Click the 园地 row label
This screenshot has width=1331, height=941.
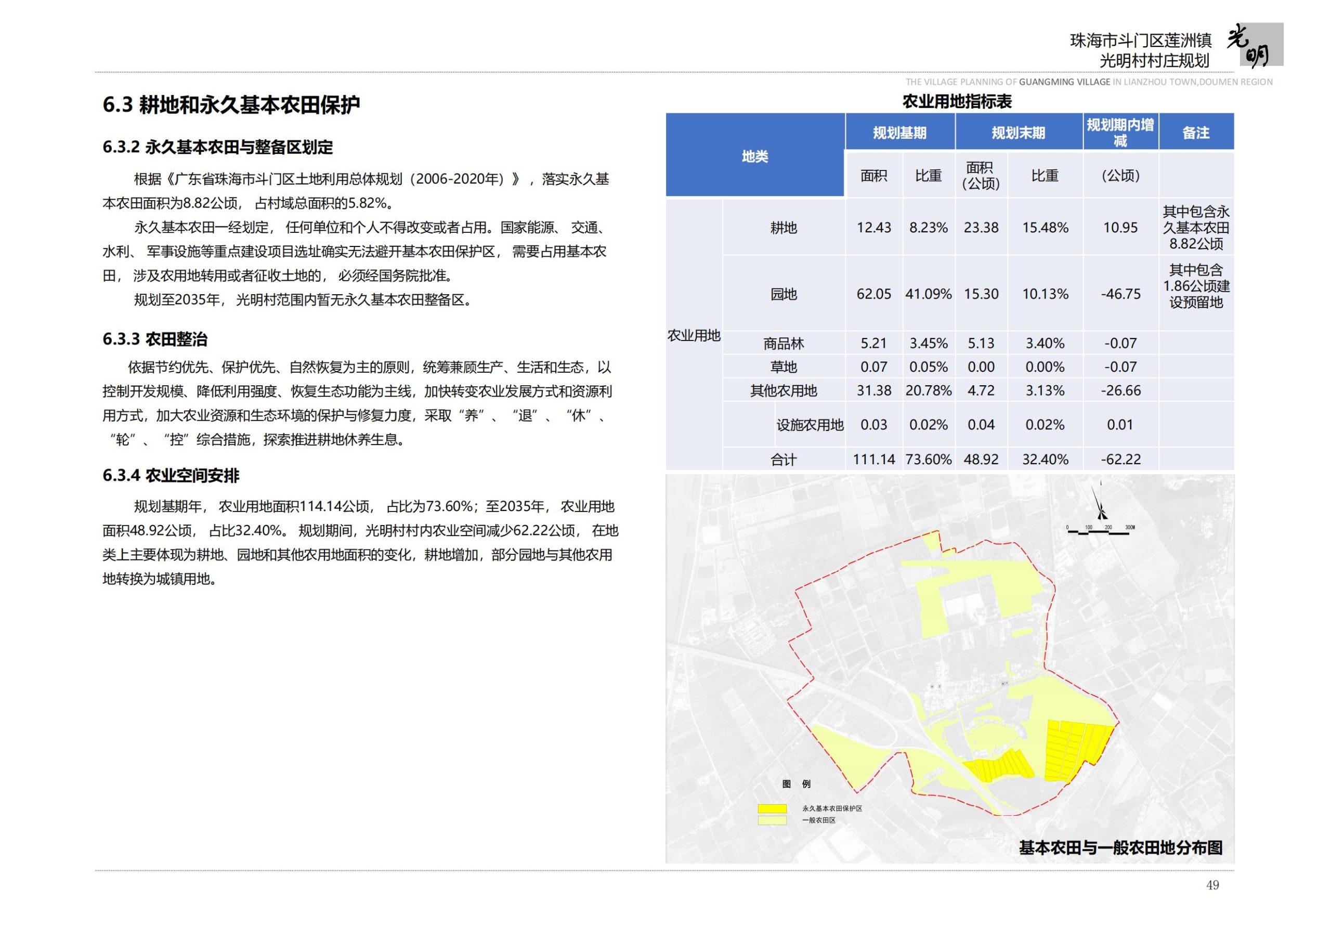coord(784,295)
